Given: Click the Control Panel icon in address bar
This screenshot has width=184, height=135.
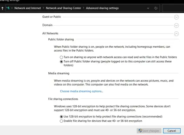Looking at the screenshot, I should (8, 8).
